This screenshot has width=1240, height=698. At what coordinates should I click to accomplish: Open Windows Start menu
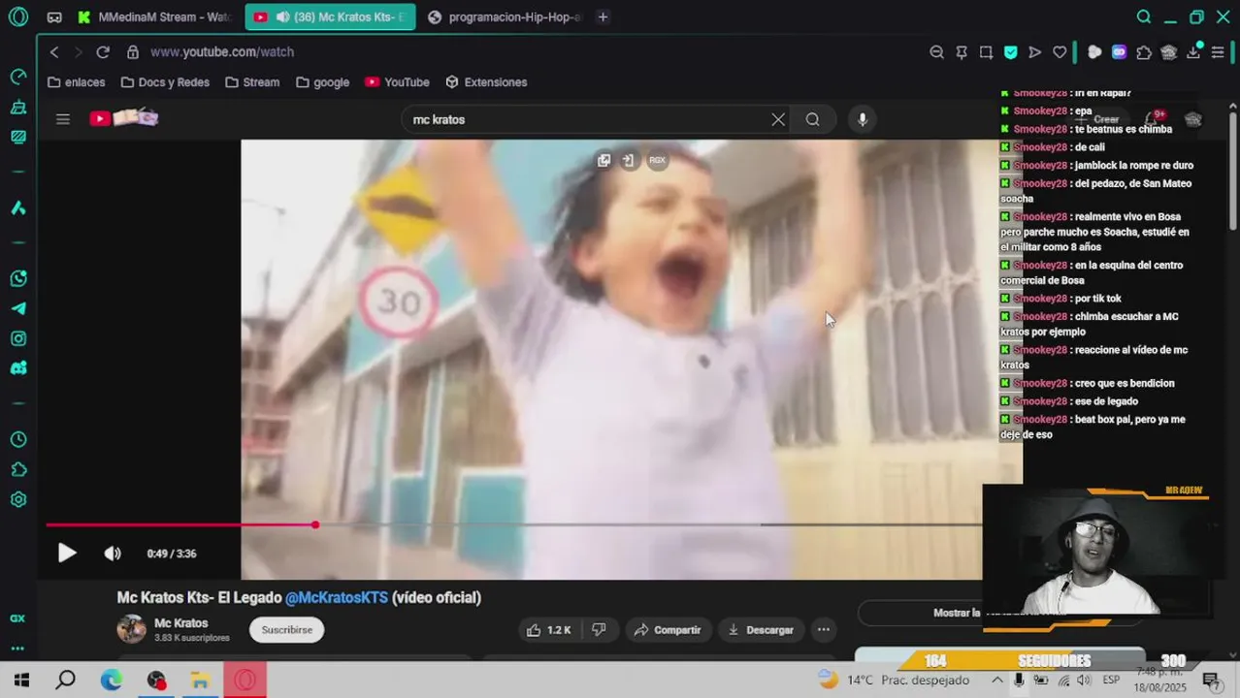[x=21, y=680]
